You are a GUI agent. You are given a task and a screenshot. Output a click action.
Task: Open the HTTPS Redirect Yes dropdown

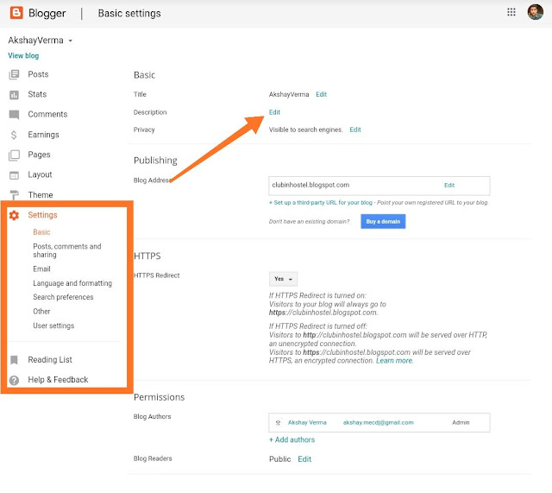(x=284, y=279)
